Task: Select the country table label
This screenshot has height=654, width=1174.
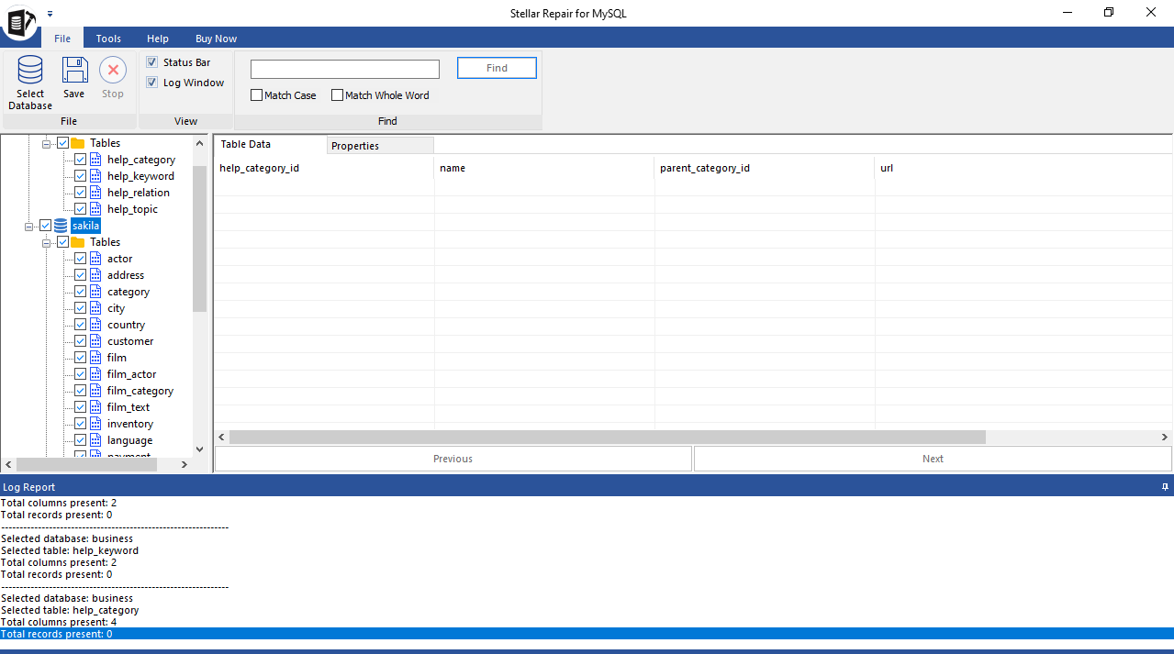Action: [x=126, y=325]
